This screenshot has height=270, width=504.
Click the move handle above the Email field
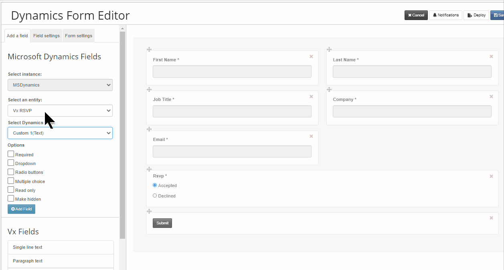pyautogui.click(x=149, y=129)
